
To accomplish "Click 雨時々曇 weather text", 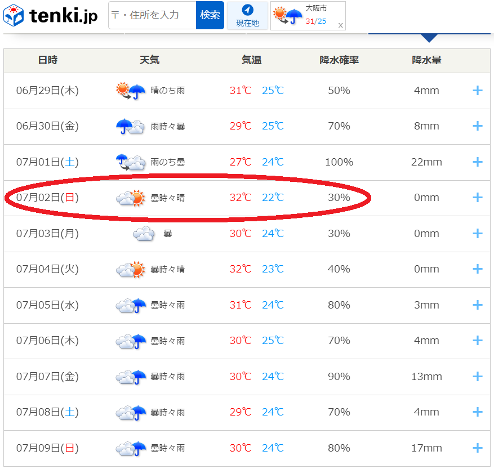I will pyautogui.click(x=168, y=126).
